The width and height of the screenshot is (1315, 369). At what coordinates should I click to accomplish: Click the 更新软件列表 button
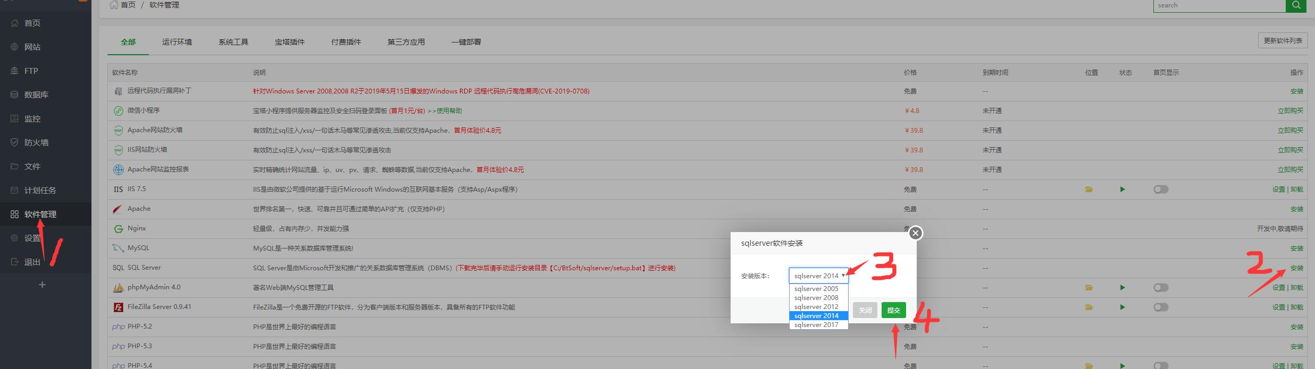tap(1283, 41)
